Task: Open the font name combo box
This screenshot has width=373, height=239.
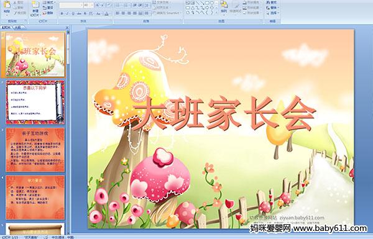Action: 71,5
